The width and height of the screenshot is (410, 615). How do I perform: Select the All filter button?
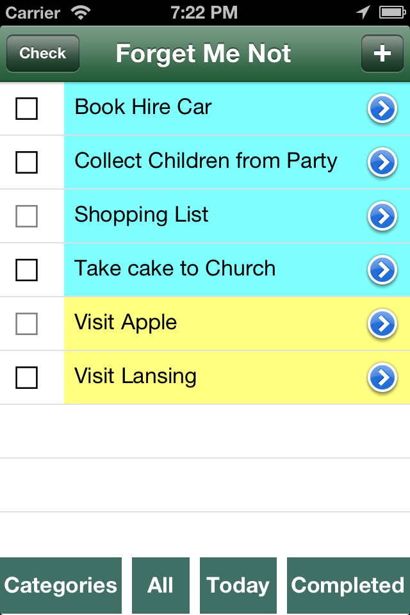click(161, 586)
